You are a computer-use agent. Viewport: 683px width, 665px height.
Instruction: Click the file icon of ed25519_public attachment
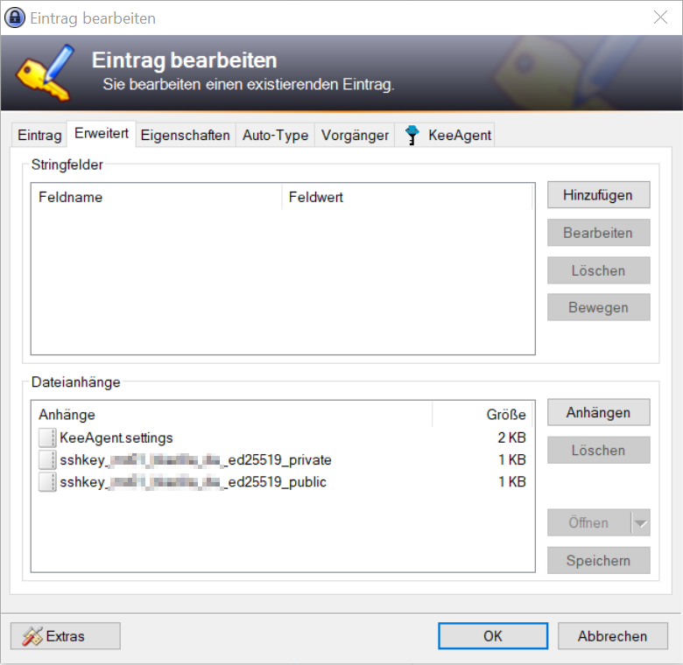(47, 482)
